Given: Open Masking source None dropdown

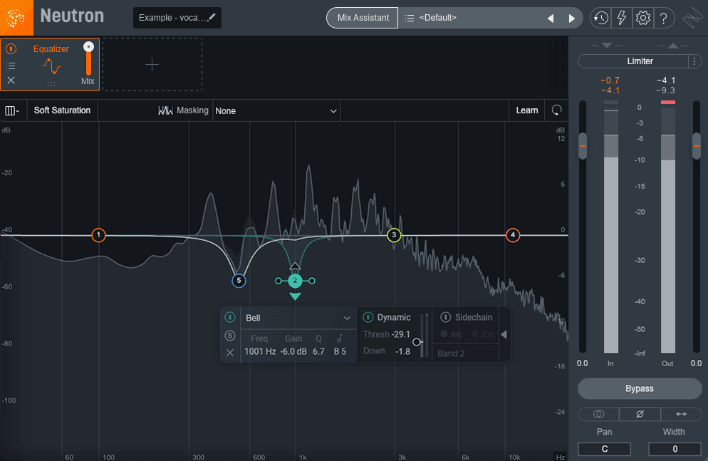Looking at the screenshot, I should (276, 110).
